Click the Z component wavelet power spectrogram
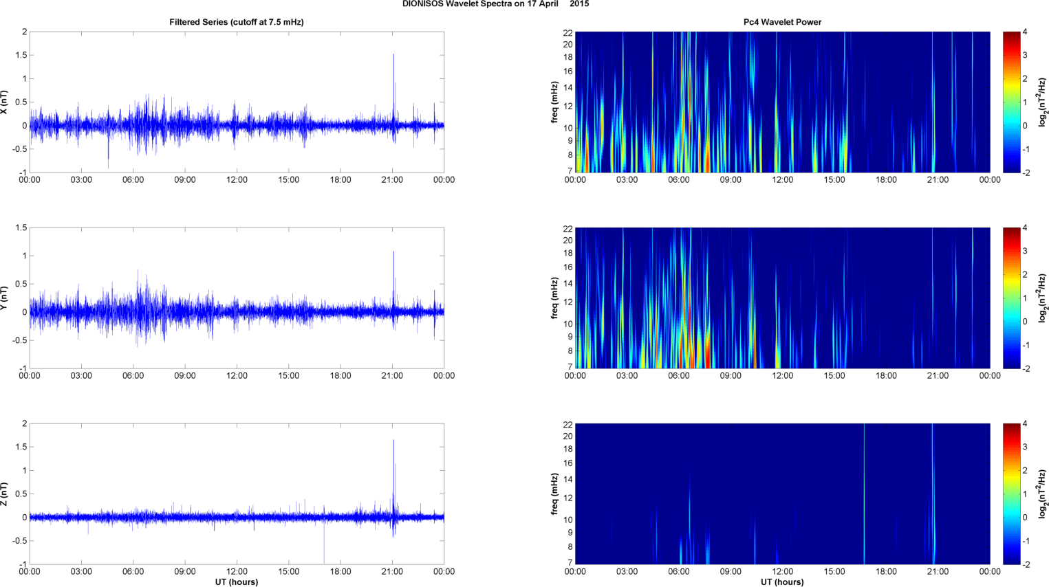Viewport: 1049px width, 587px height. click(x=782, y=494)
